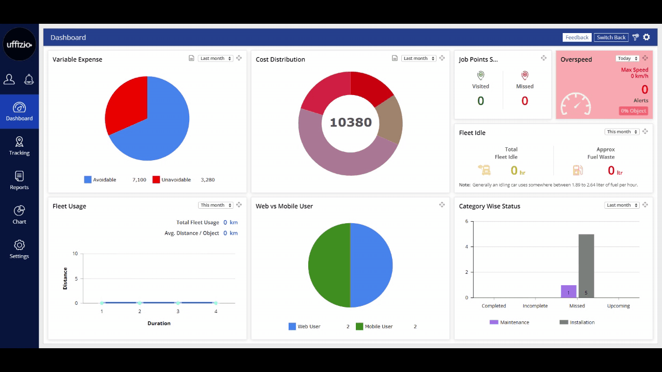
Task: Click the report icon on Cost Distribution widget
Action: 394,58
